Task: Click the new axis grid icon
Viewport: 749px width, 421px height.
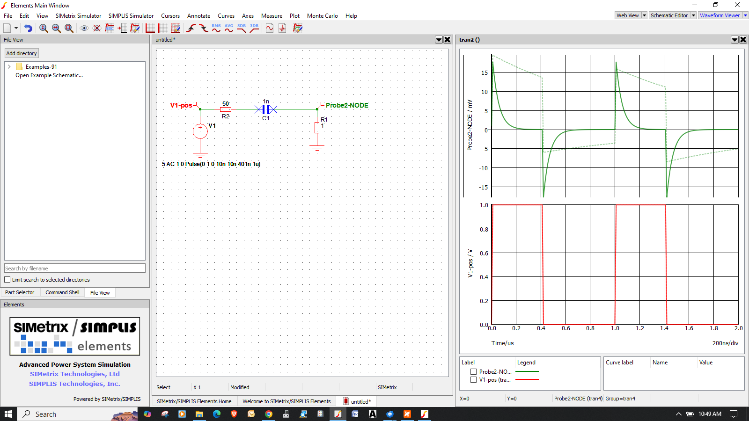Action: point(150,28)
